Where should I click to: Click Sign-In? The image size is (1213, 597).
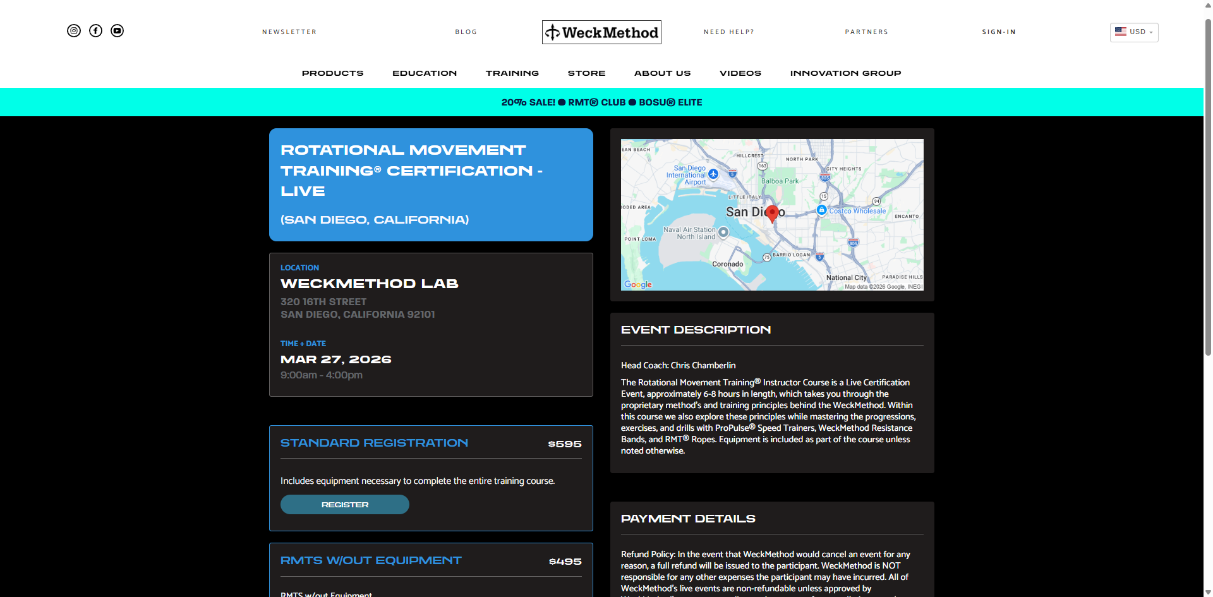999,32
